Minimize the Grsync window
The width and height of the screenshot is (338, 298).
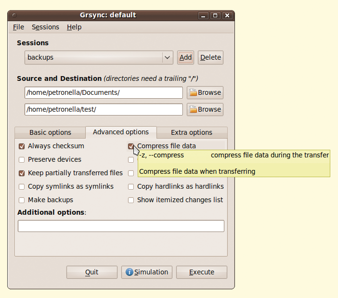click(203, 15)
